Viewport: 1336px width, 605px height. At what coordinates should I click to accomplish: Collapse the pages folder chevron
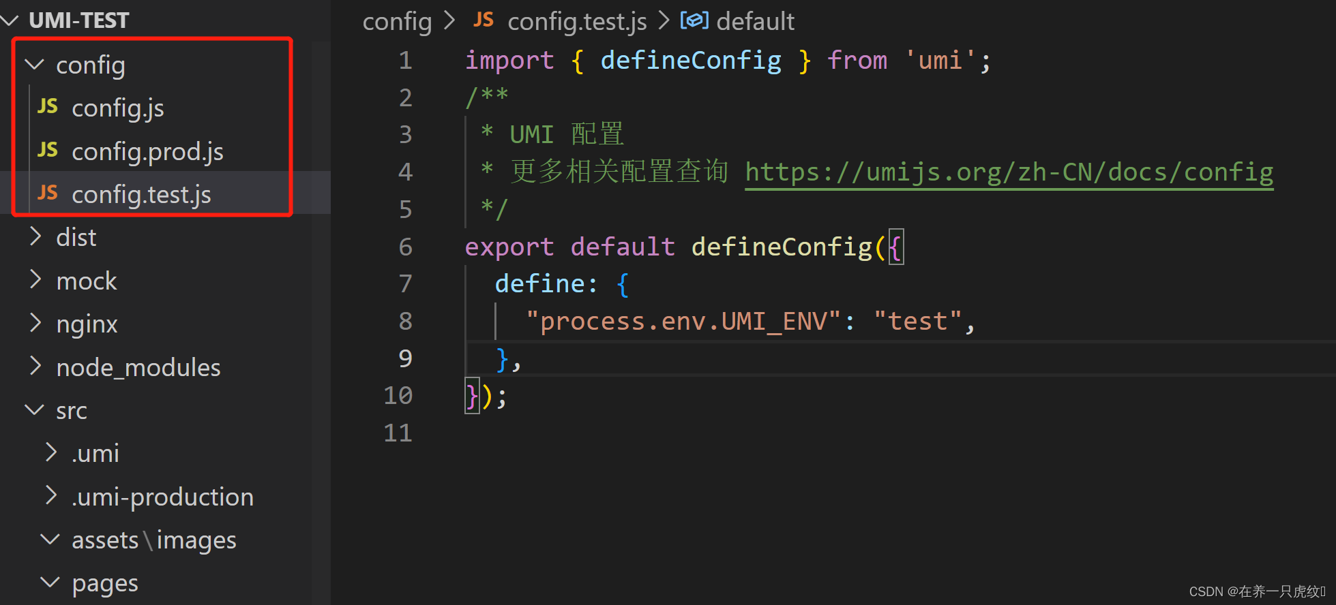[50, 583]
